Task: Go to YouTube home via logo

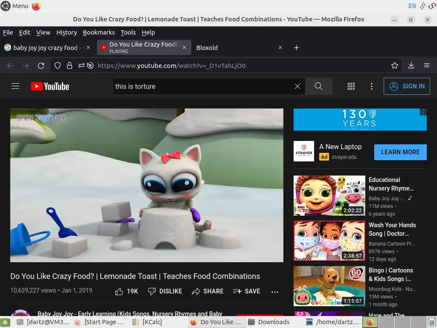Action: pos(50,86)
